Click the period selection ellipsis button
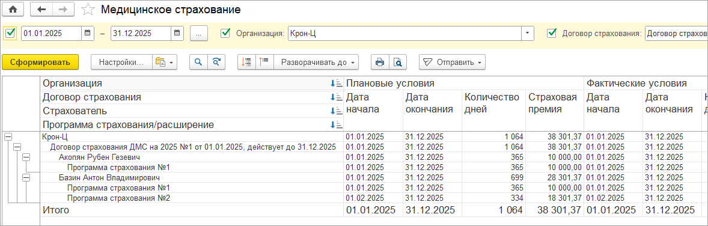The height and width of the screenshot is (226, 708). [199, 33]
